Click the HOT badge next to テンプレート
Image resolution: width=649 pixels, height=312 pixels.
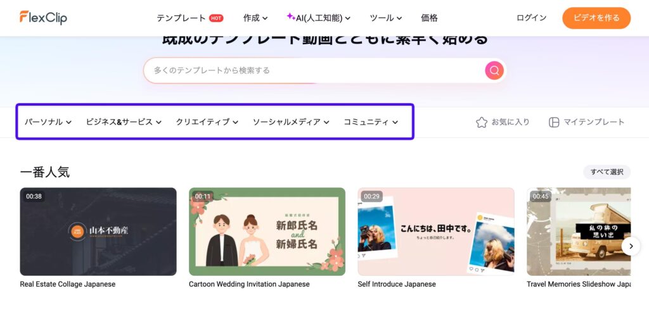216,18
